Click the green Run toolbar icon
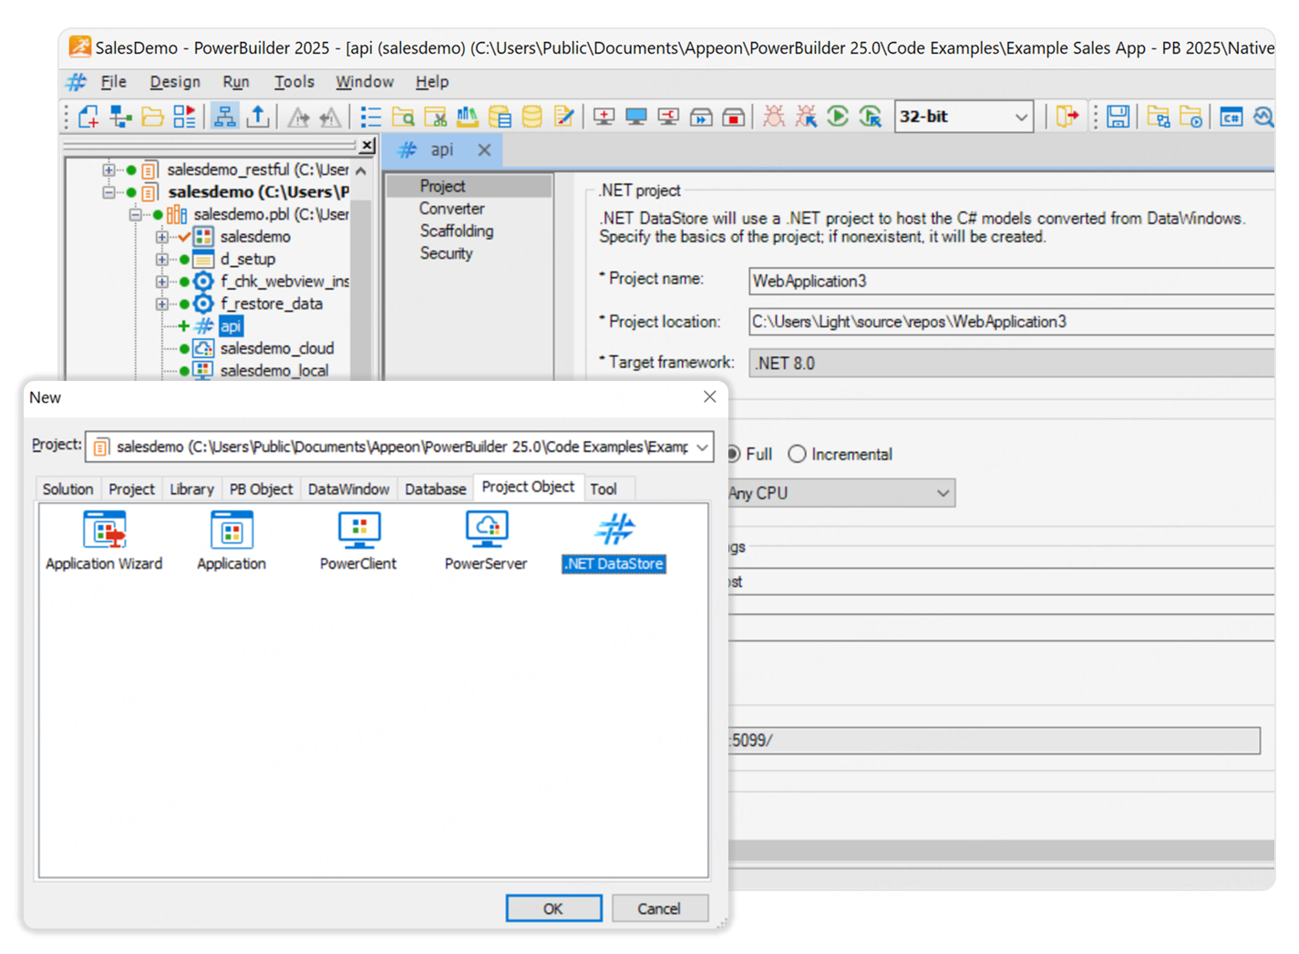This screenshot has width=1299, height=954. tap(838, 117)
